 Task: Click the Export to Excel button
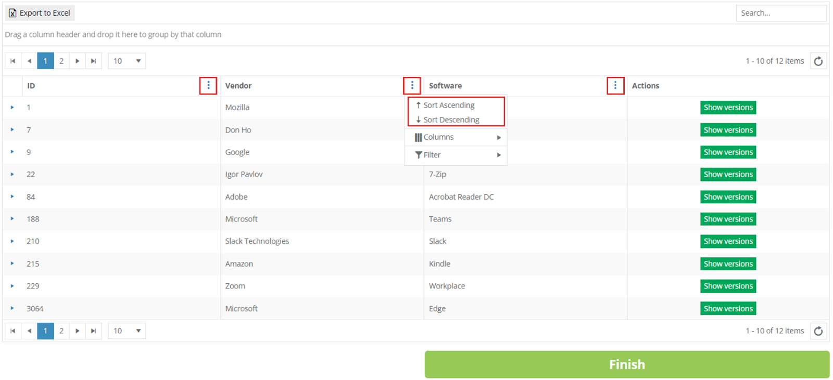pos(40,13)
